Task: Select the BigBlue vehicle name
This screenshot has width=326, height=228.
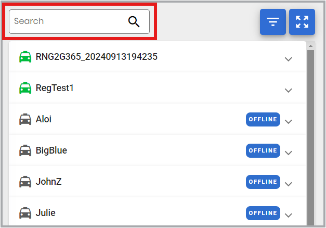Action: [51, 150]
